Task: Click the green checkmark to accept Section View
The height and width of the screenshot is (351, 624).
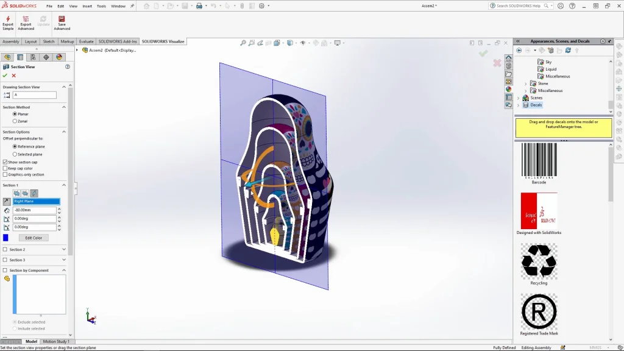Action: [5, 76]
